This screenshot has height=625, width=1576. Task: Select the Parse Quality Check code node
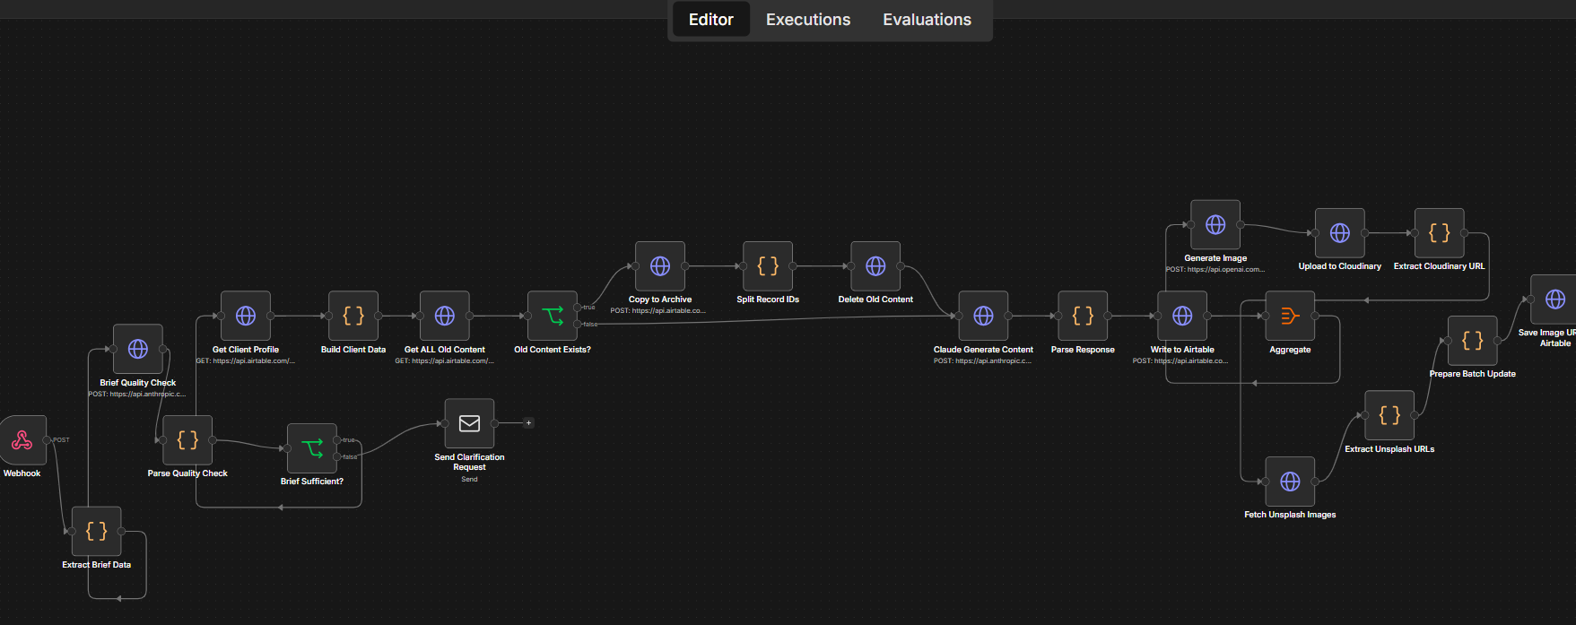tap(187, 440)
